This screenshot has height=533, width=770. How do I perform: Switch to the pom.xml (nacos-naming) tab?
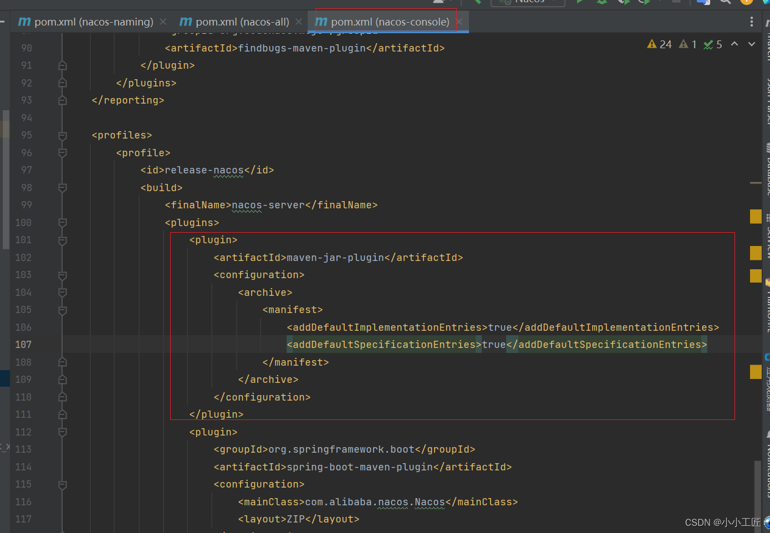86,22
